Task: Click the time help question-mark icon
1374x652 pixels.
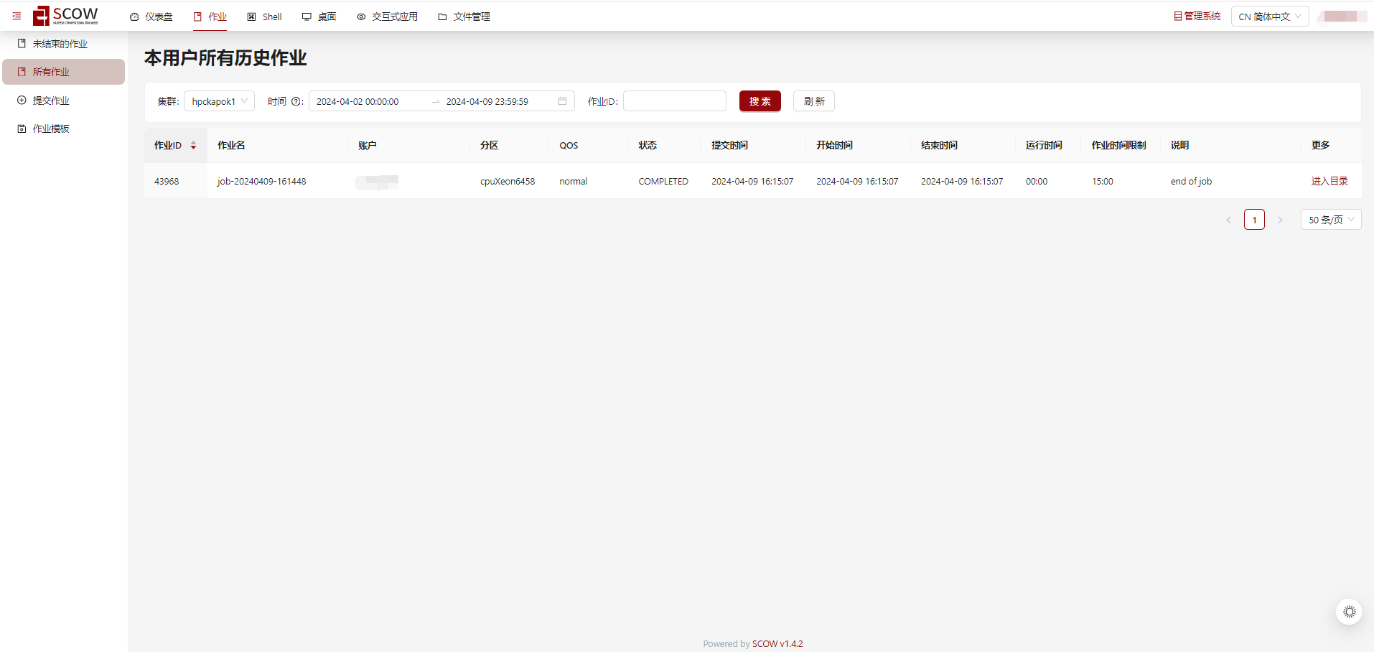Action: (x=296, y=101)
